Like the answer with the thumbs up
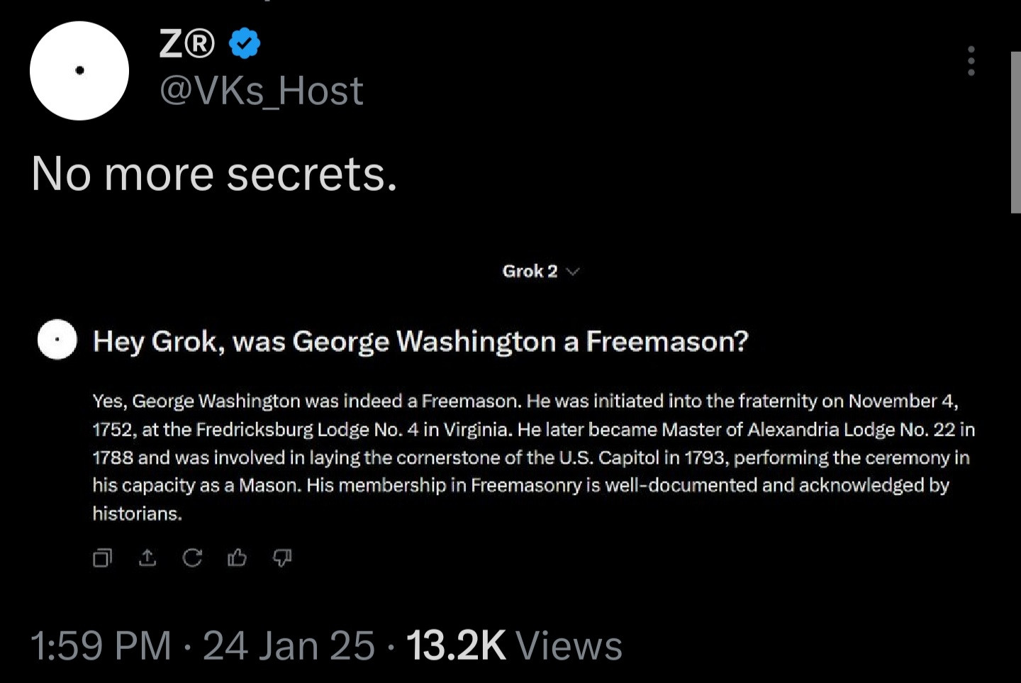The height and width of the screenshot is (683, 1021). click(x=237, y=558)
